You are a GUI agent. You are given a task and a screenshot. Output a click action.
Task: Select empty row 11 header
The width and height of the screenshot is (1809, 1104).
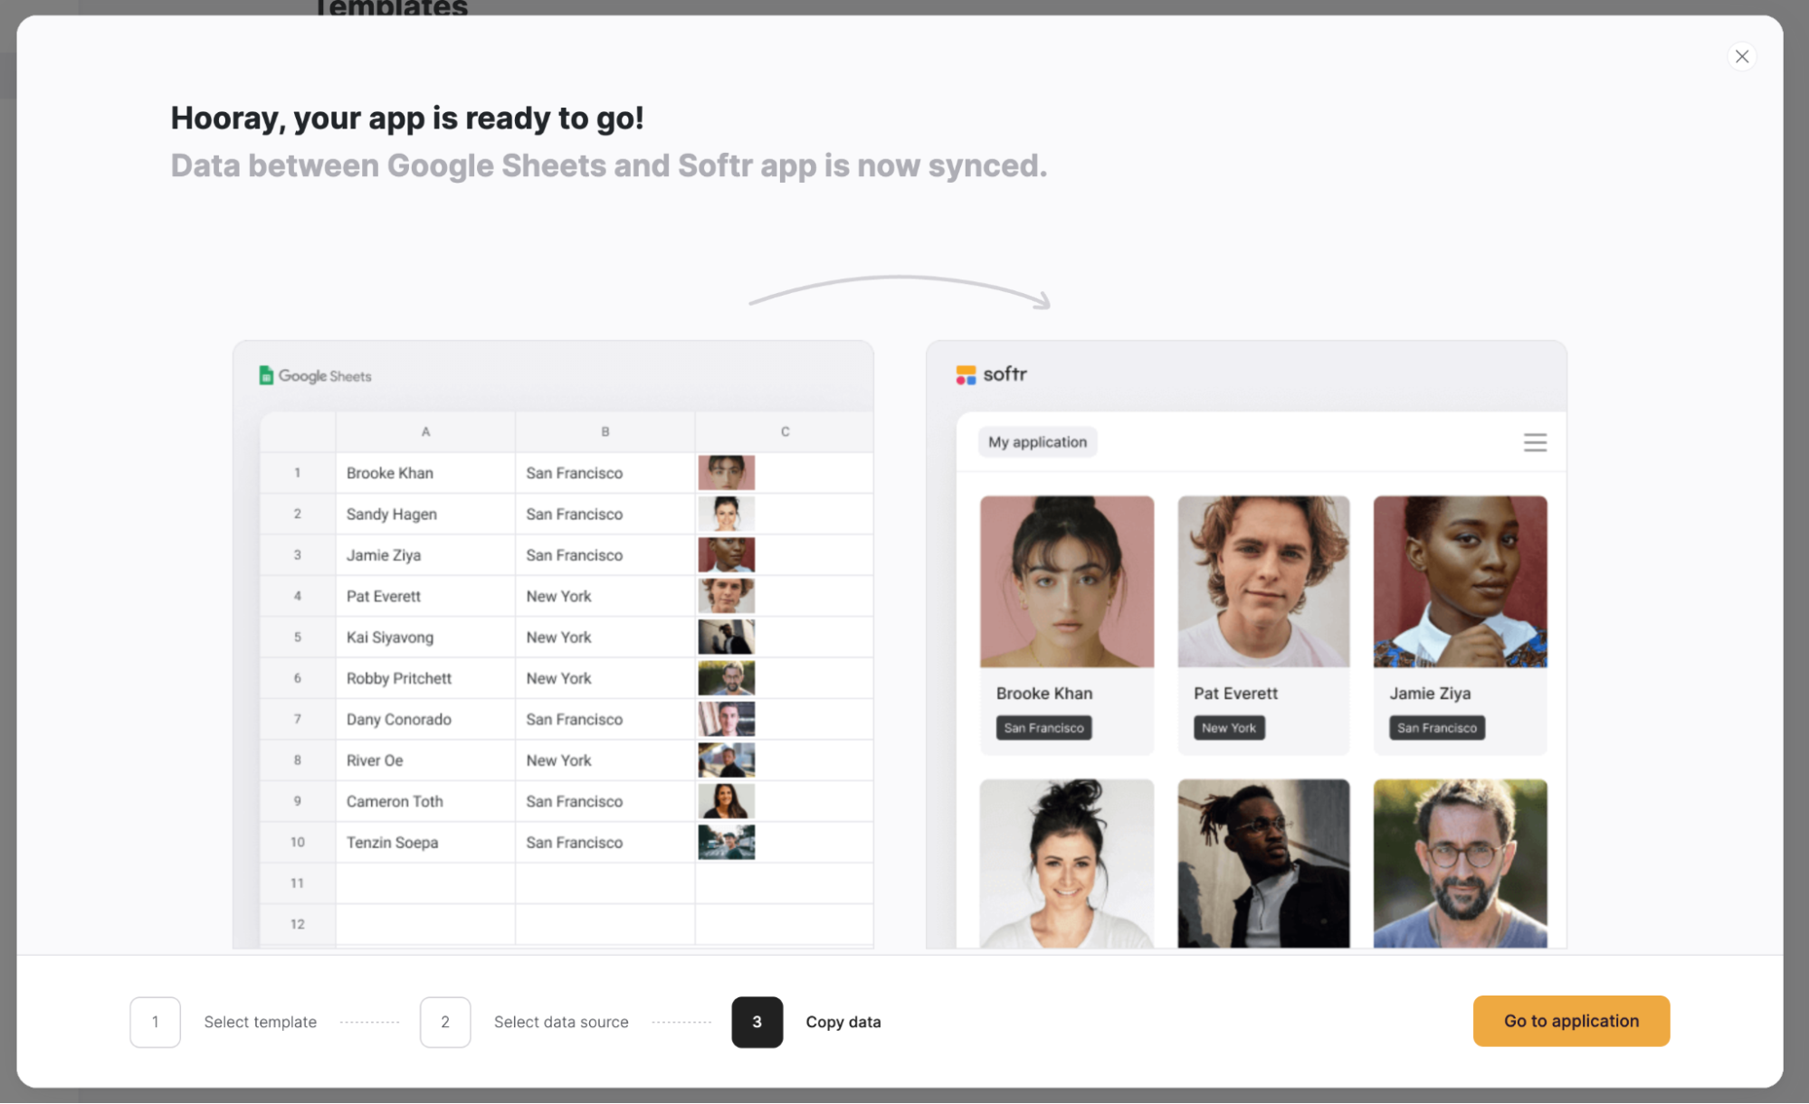click(x=297, y=883)
